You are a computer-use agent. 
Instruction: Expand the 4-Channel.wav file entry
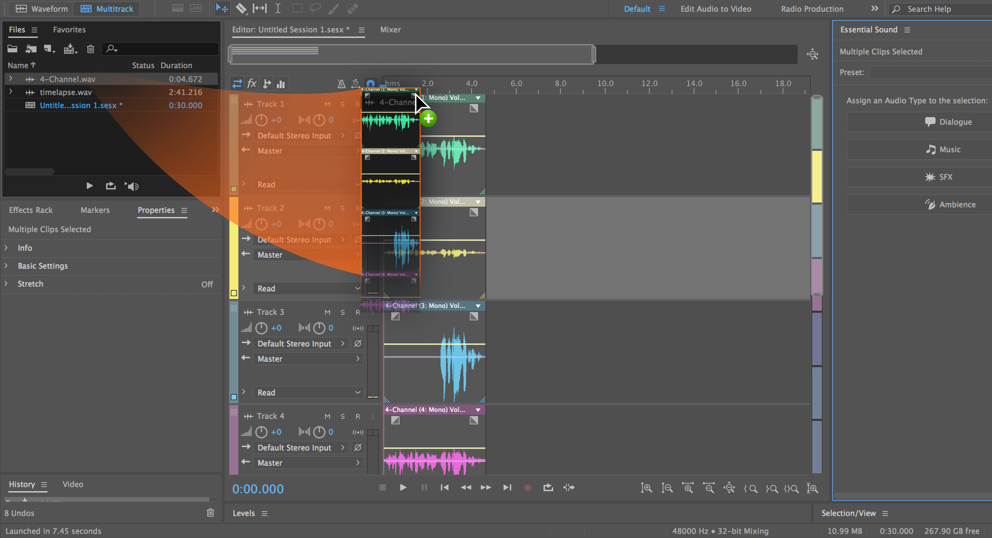pyautogui.click(x=11, y=79)
